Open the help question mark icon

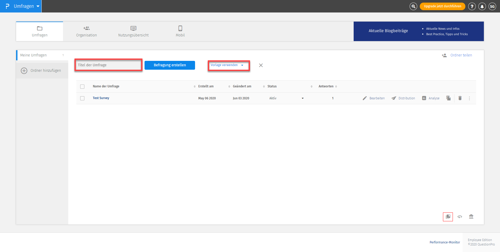[472, 6]
